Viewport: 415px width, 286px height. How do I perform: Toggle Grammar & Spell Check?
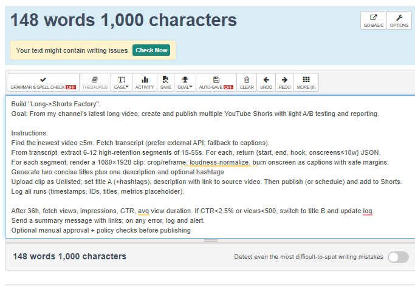tap(43, 83)
